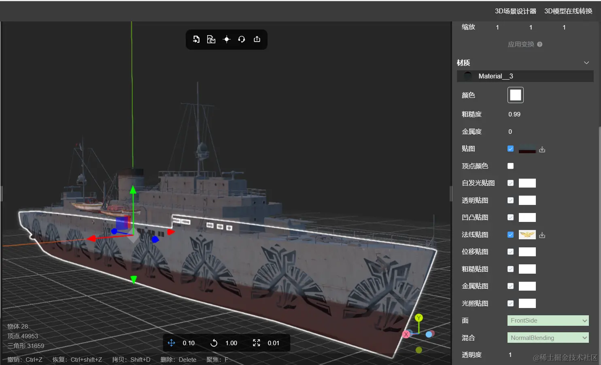Click the focus target icon in toolbar
The height and width of the screenshot is (365, 601).
[x=227, y=39]
